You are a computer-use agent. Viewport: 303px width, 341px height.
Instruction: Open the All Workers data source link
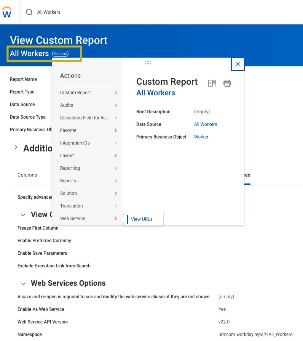(206, 124)
